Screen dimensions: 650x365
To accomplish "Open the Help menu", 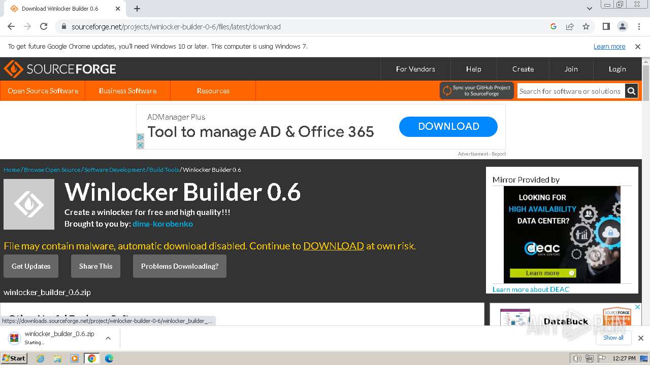I will pos(473,69).
